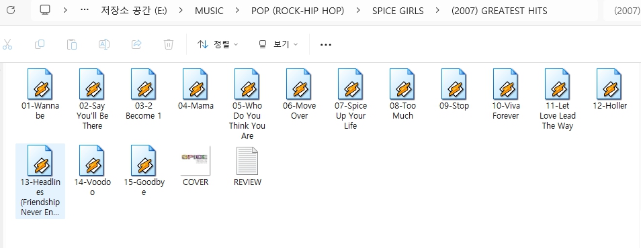Open the See more ellipsis toolbar menu
The height and width of the screenshot is (248, 641).
[x=326, y=44]
